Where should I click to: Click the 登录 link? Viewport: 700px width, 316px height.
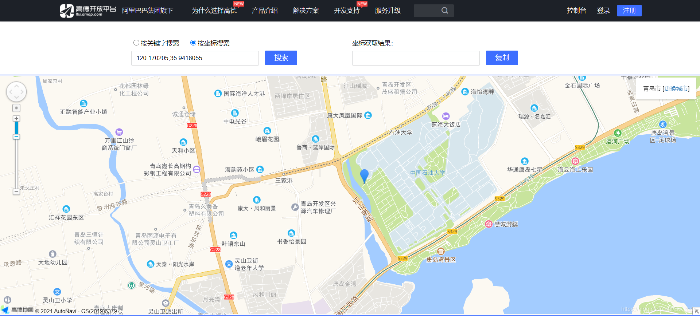click(603, 11)
